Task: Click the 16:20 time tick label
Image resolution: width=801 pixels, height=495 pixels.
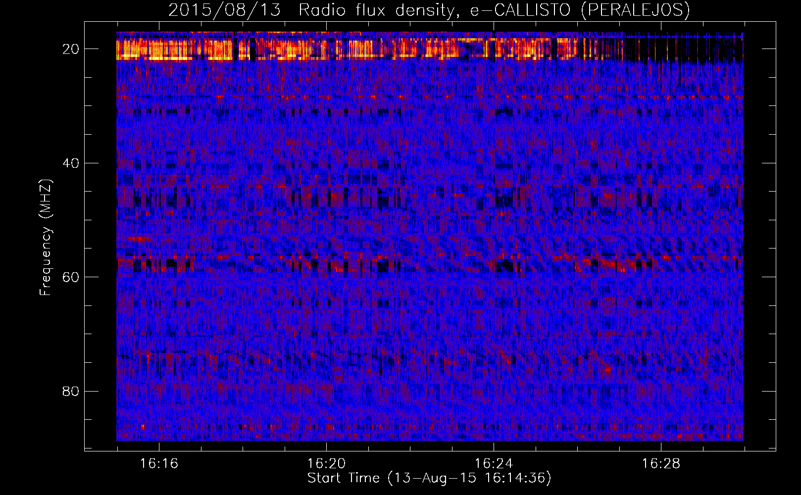Action: [x=326, y=464]
